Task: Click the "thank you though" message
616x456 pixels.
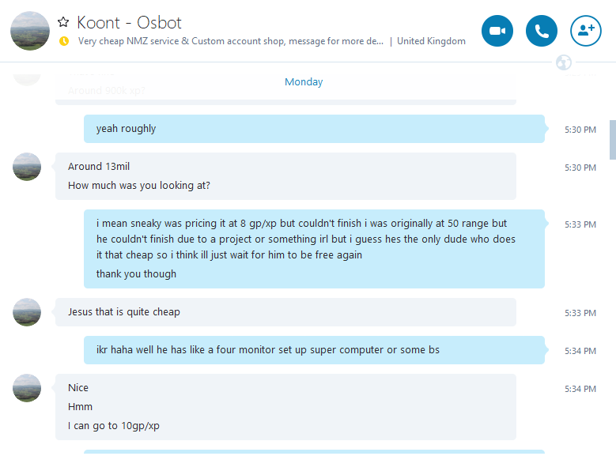Action: tap(136, 274)
